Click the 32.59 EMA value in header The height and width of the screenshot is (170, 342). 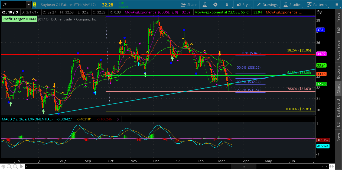[186, 12]
